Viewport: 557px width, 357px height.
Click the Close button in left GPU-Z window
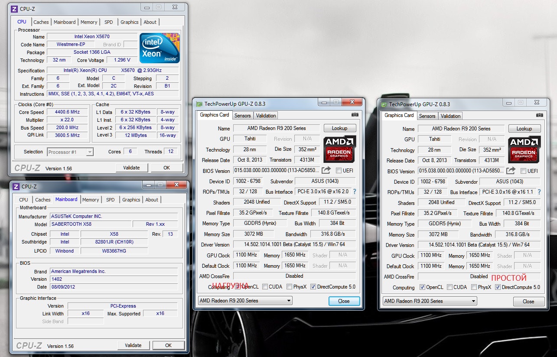344,301
